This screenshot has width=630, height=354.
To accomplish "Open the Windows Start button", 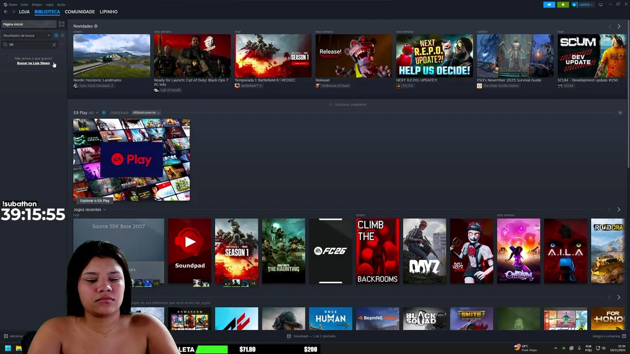I will (8, 349).
